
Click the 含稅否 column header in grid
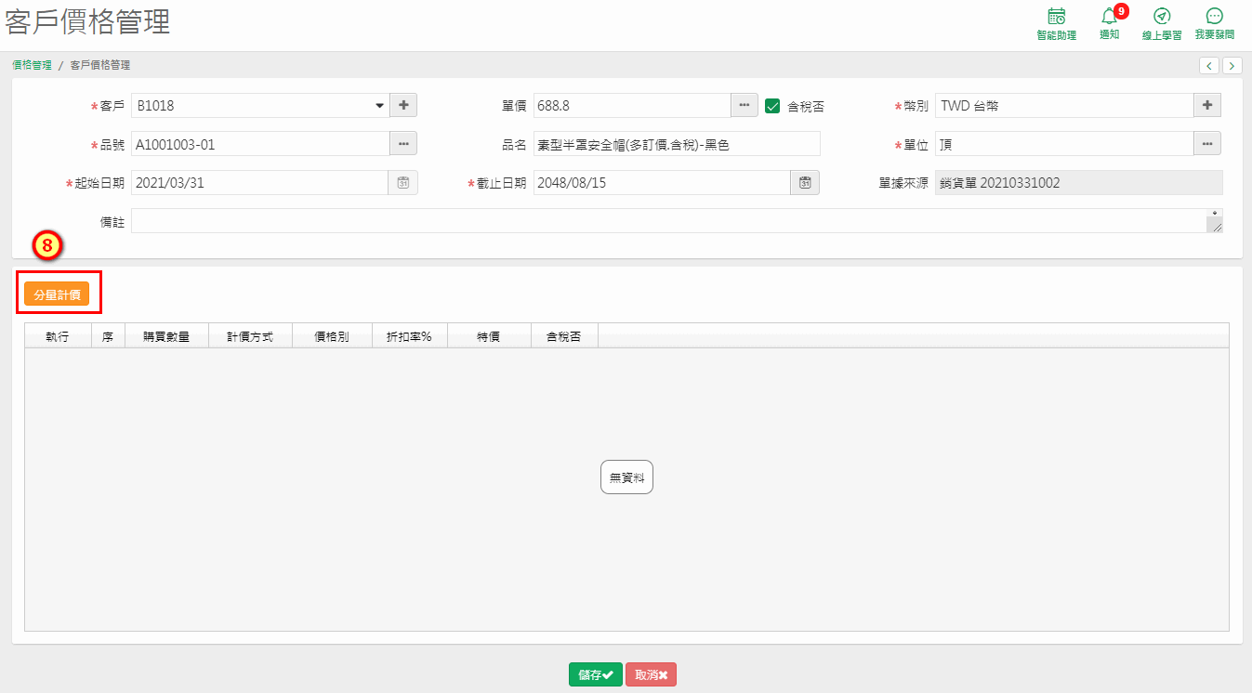tap(564, 336)
